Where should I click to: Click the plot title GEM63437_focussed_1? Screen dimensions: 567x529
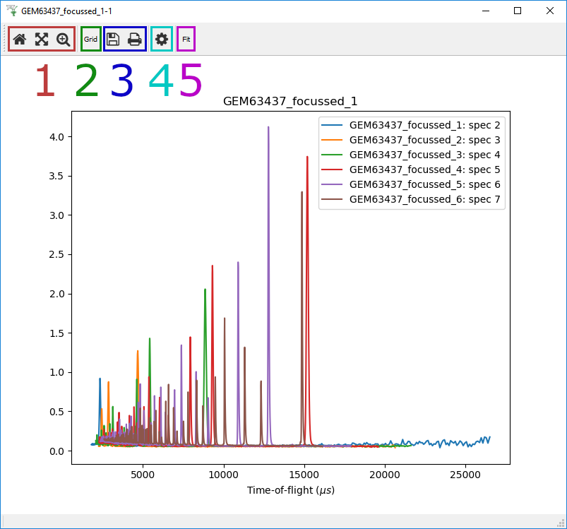coord(290,102)
